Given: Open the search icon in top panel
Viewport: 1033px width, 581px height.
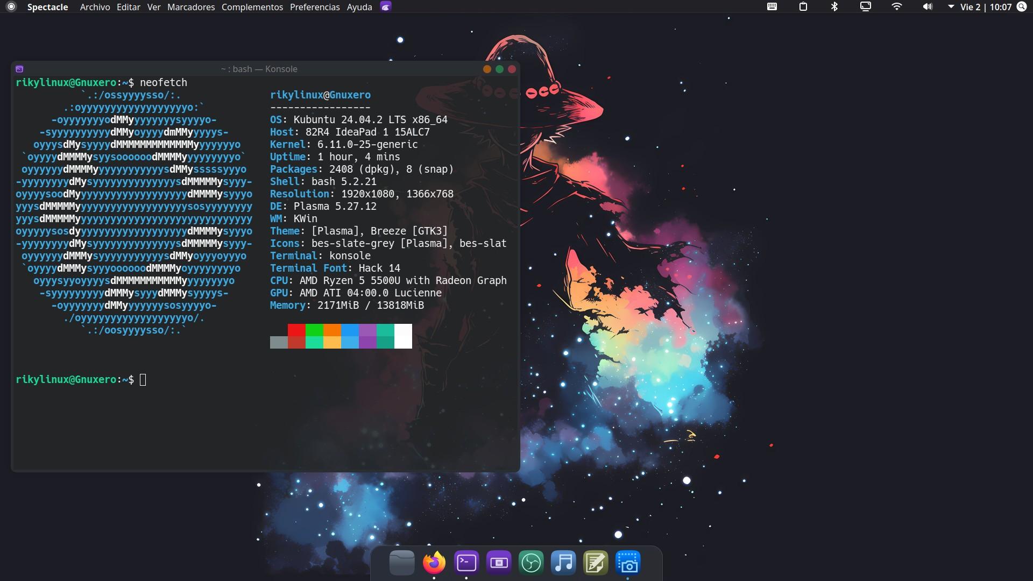Looking at the screenshot, I should pyautogui.click(x=1022, y=7).
